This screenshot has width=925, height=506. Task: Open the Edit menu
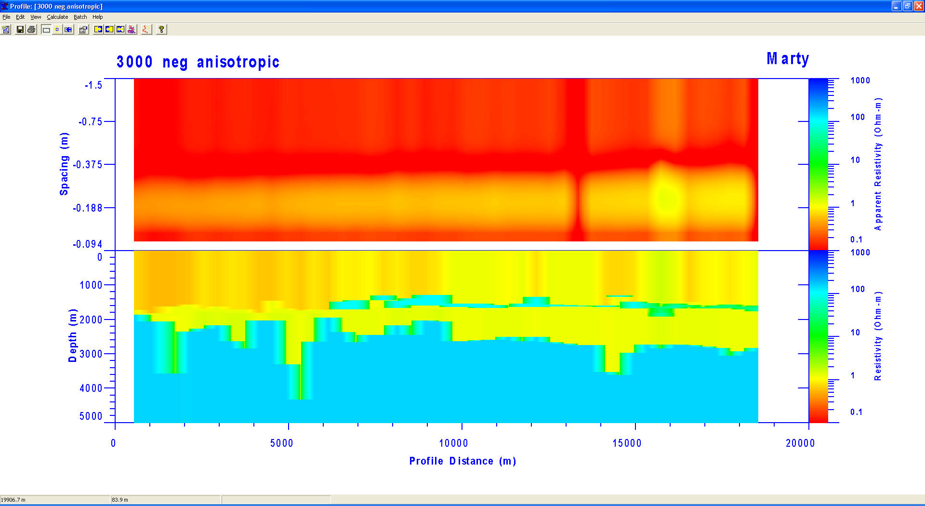coord(20,17)
